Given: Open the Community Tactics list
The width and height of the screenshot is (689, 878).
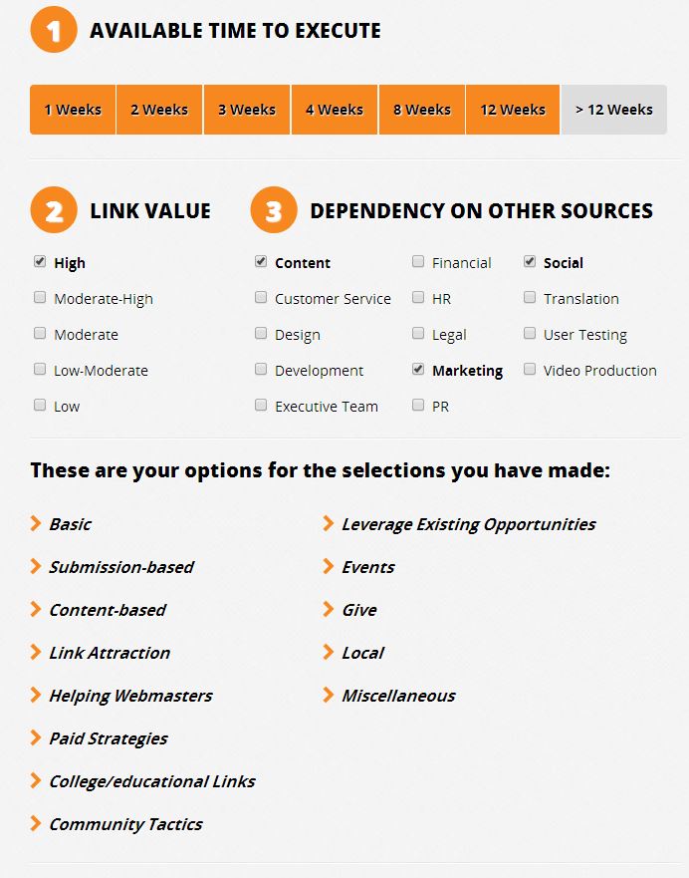Looking at the screenshot, I should (125, 824).
